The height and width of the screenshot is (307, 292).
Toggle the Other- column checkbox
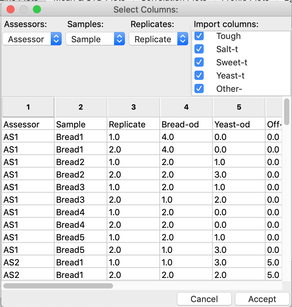[199, 88]
